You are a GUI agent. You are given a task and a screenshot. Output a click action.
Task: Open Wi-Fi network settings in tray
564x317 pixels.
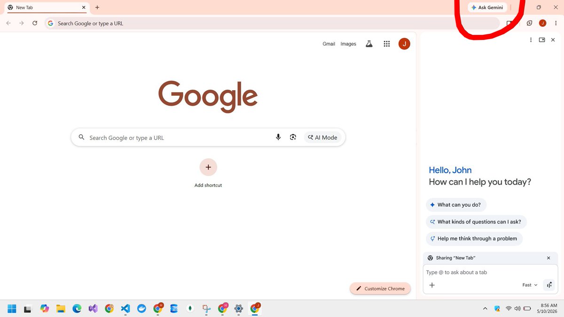pyautogui.click(x=509, y=309)
